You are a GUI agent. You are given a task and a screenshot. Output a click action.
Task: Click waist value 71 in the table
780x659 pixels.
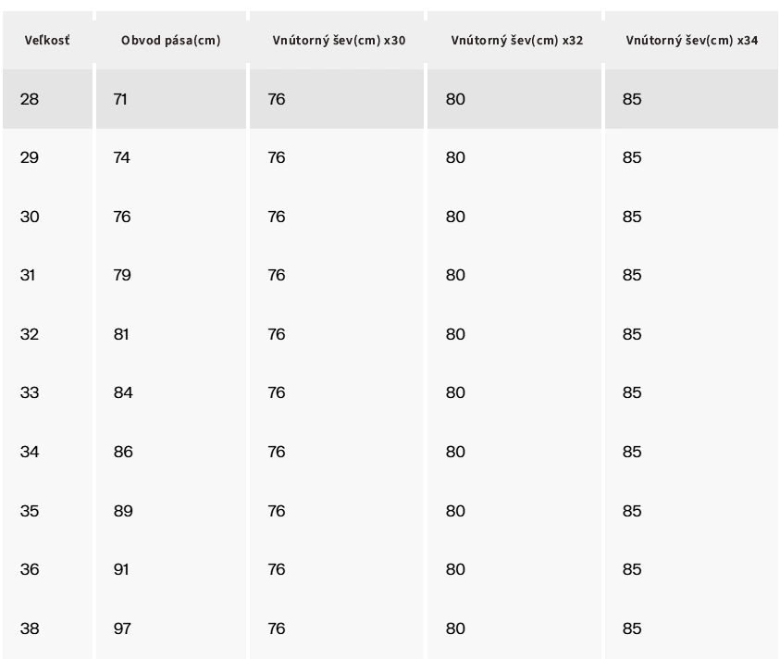pyautogui.click(x=120, y=99)
